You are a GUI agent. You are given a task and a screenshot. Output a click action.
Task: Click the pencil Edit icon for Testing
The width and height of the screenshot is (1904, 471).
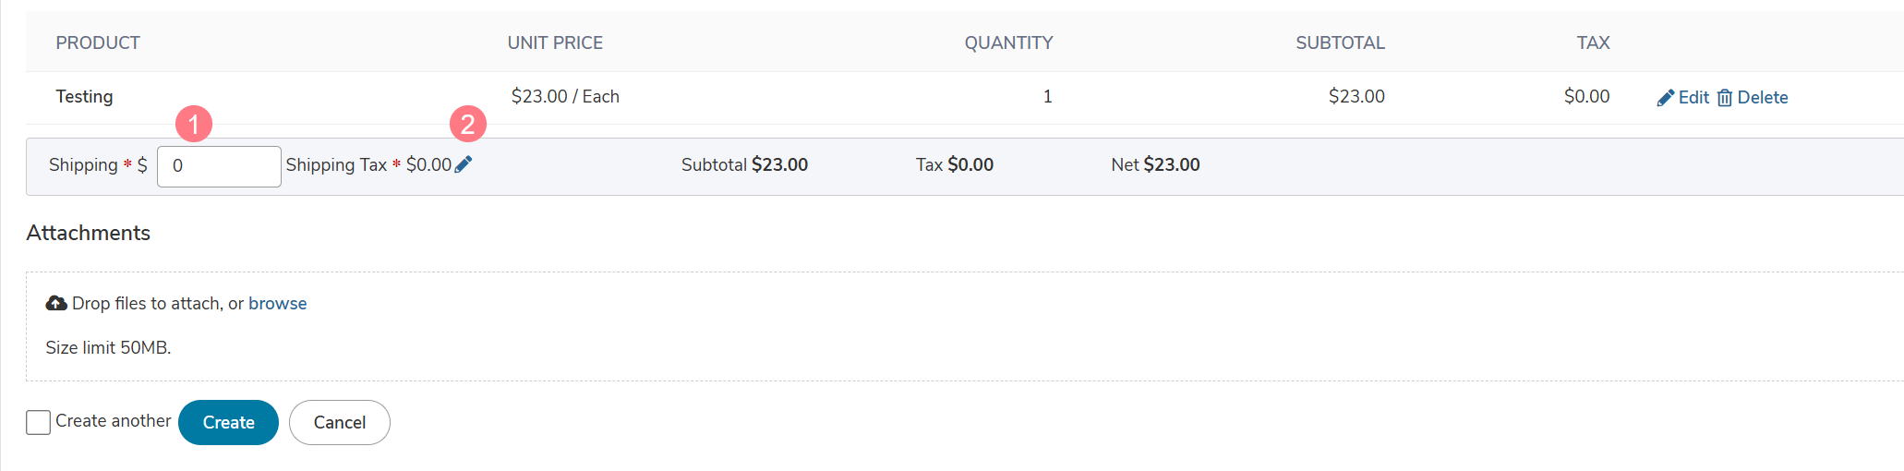coord(1666,98)
